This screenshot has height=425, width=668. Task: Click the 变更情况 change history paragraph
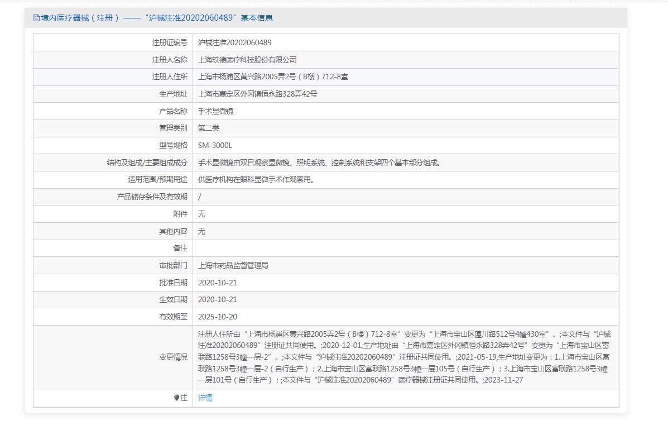coord(404,357)
